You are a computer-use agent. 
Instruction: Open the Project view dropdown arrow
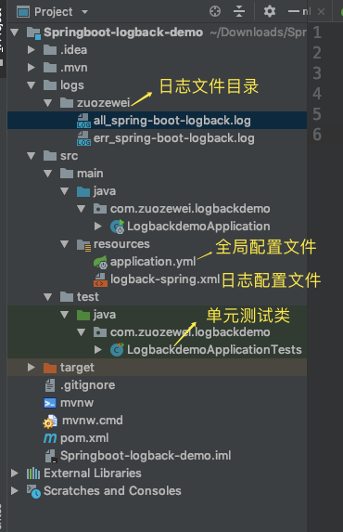84,12
